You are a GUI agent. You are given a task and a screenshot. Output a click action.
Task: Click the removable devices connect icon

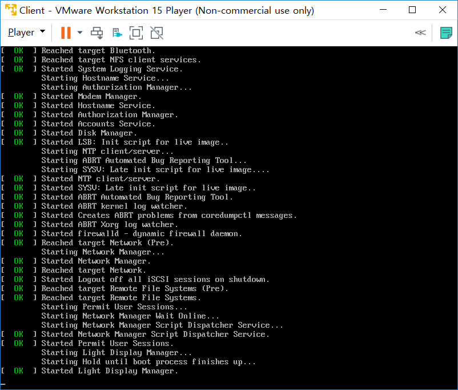pos(117,33)
